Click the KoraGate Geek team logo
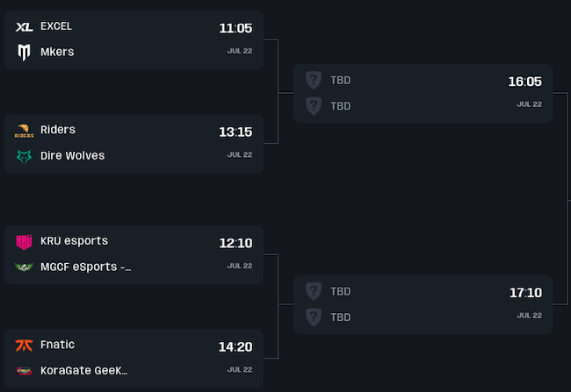The height and width of the screenshot is (392, 571). [x=24, y=371]
